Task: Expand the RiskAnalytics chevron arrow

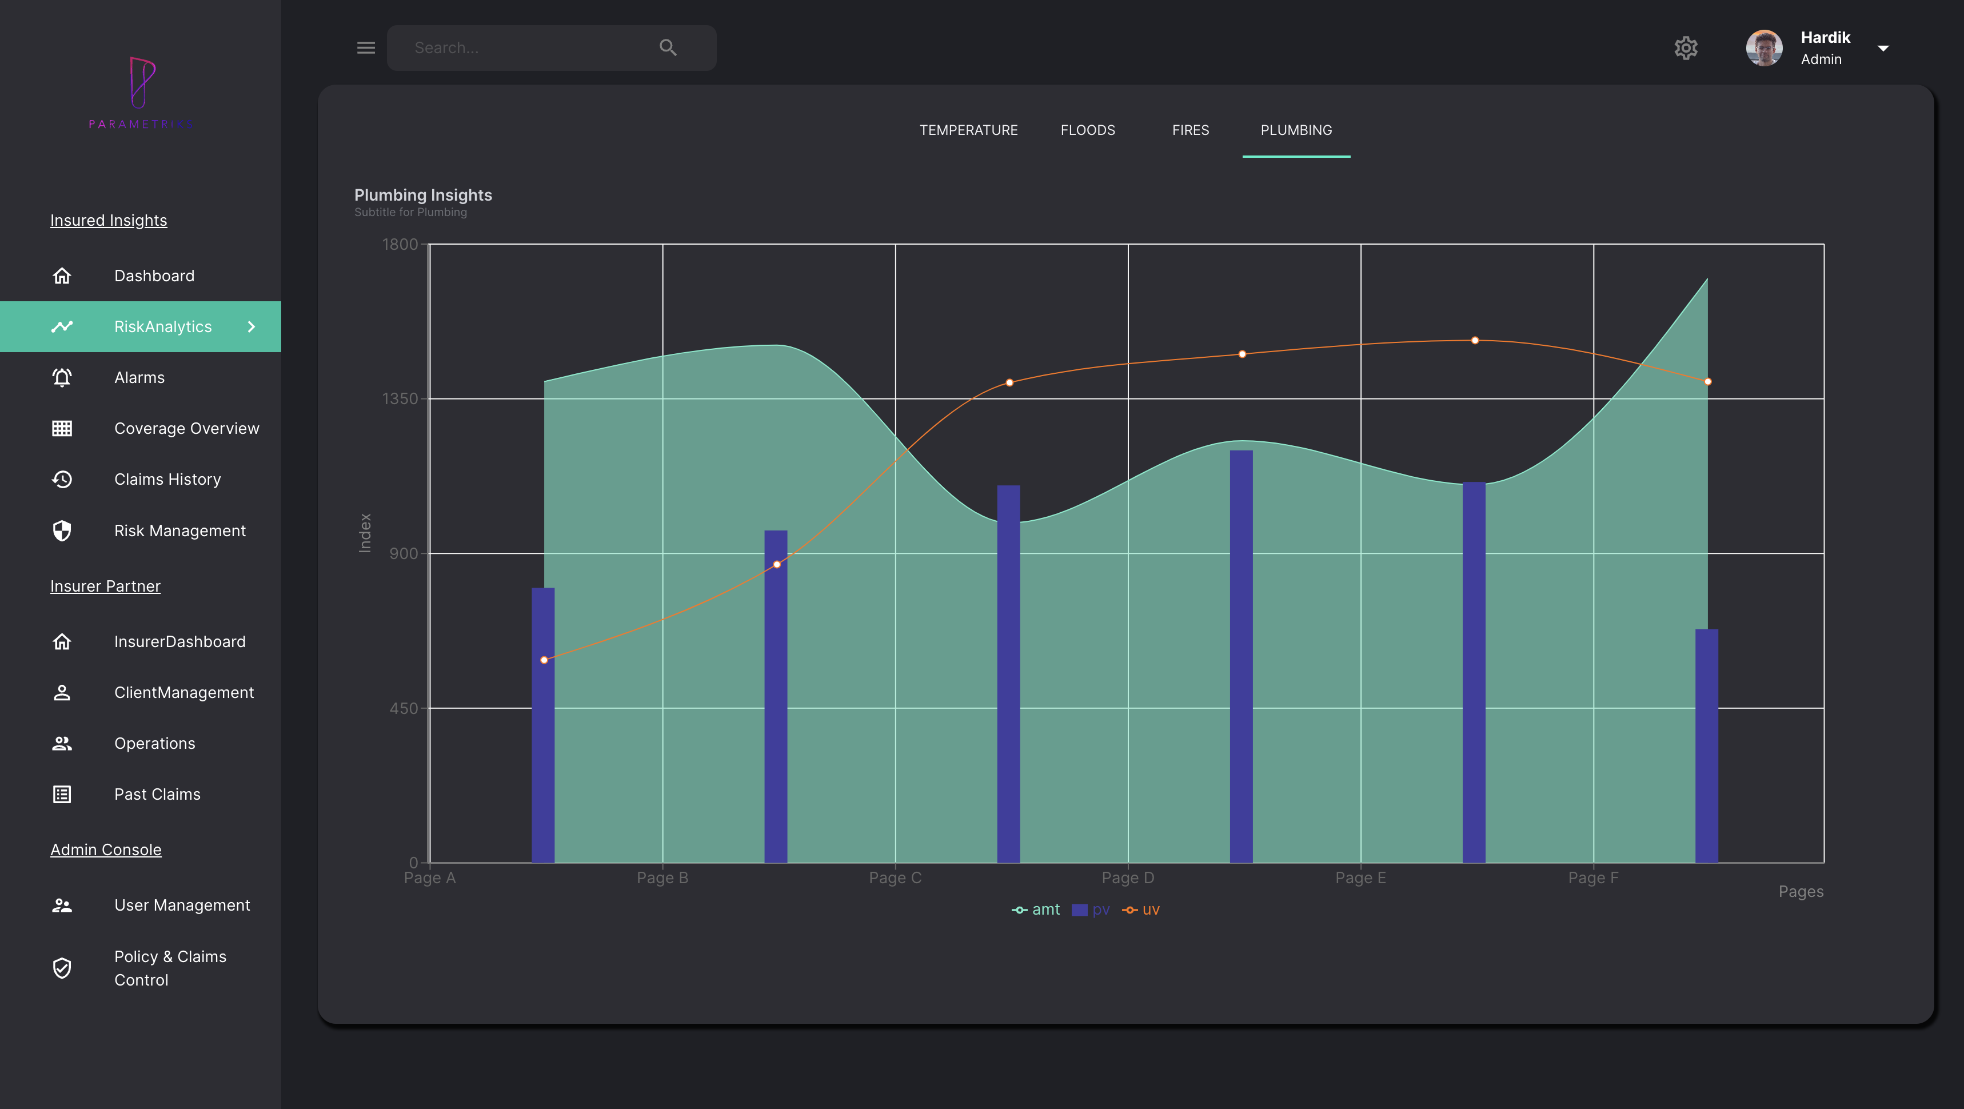Action: [252, 326]
